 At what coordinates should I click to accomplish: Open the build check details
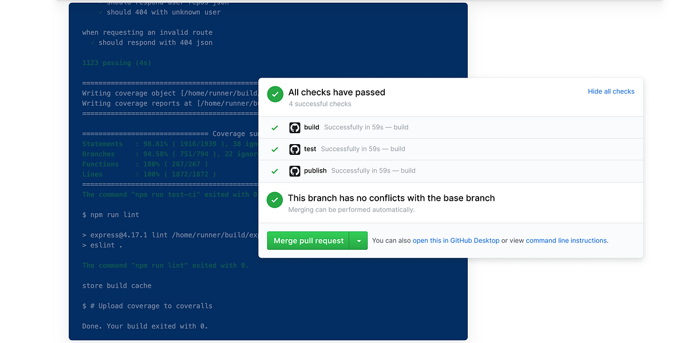point(311,127)
